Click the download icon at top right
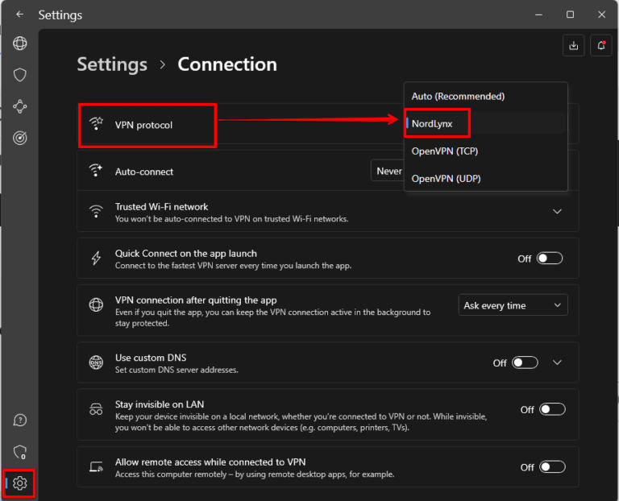 pos(573,46)
